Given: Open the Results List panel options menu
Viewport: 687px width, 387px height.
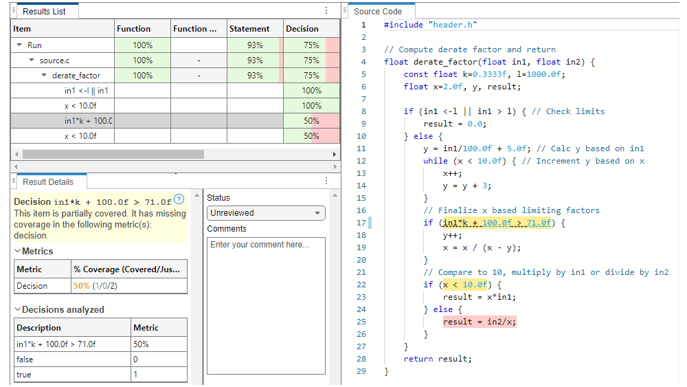Looking at the screenshot, I should click(x=326, y=11).
